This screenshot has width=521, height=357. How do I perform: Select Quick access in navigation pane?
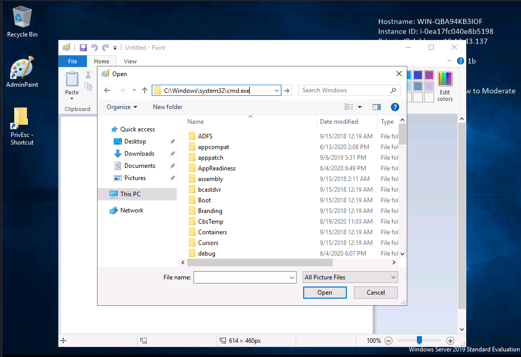click(x=137, y=129)
